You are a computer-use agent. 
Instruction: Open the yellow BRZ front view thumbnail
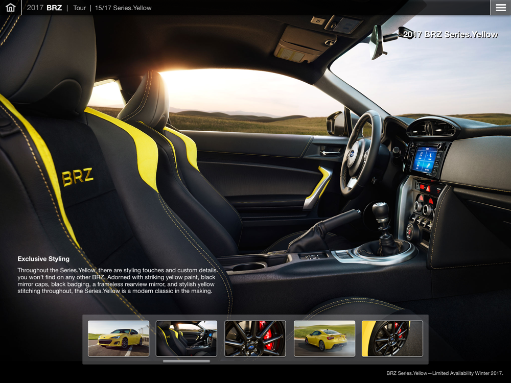point(119,339)
